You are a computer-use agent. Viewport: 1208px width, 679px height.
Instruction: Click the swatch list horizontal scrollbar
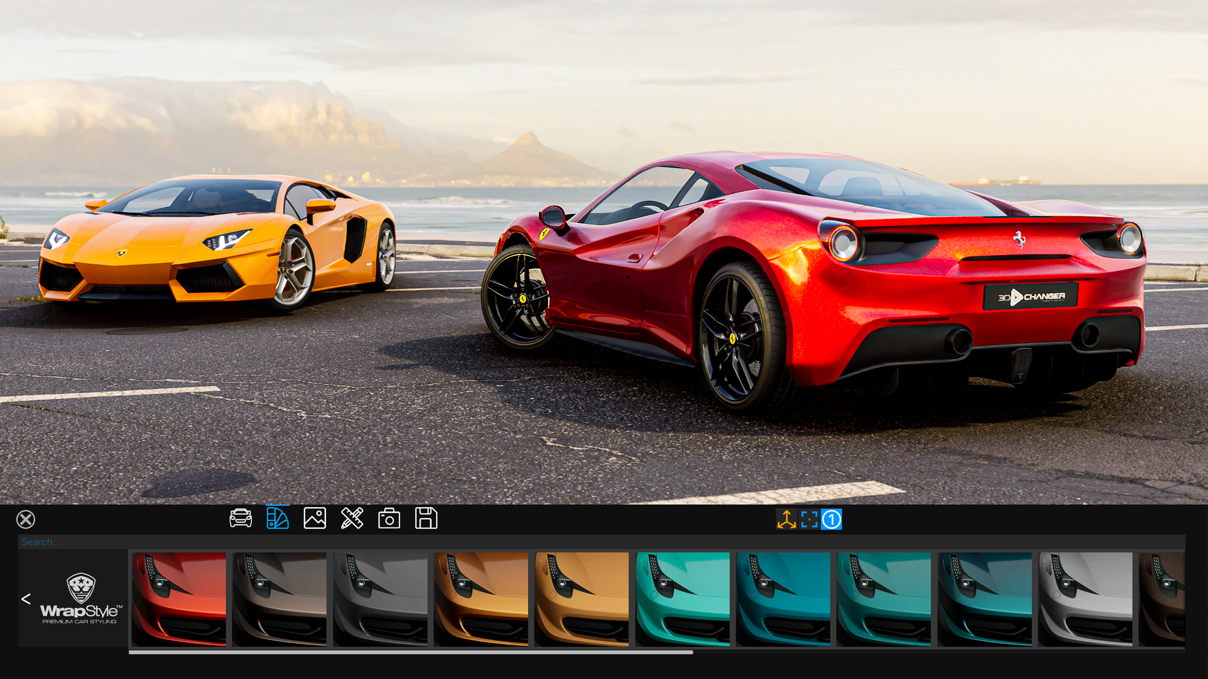coord(411,652)
